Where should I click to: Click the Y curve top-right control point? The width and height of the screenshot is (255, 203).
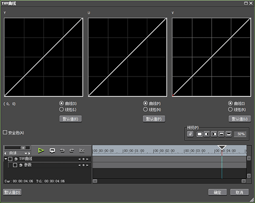[x=82, y=19]
